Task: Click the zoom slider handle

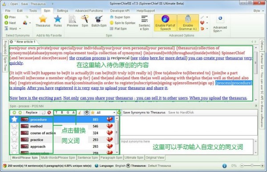Action: (x=252, y=165)
